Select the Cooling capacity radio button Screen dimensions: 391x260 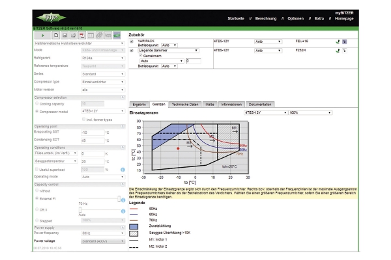click(37, 103)
